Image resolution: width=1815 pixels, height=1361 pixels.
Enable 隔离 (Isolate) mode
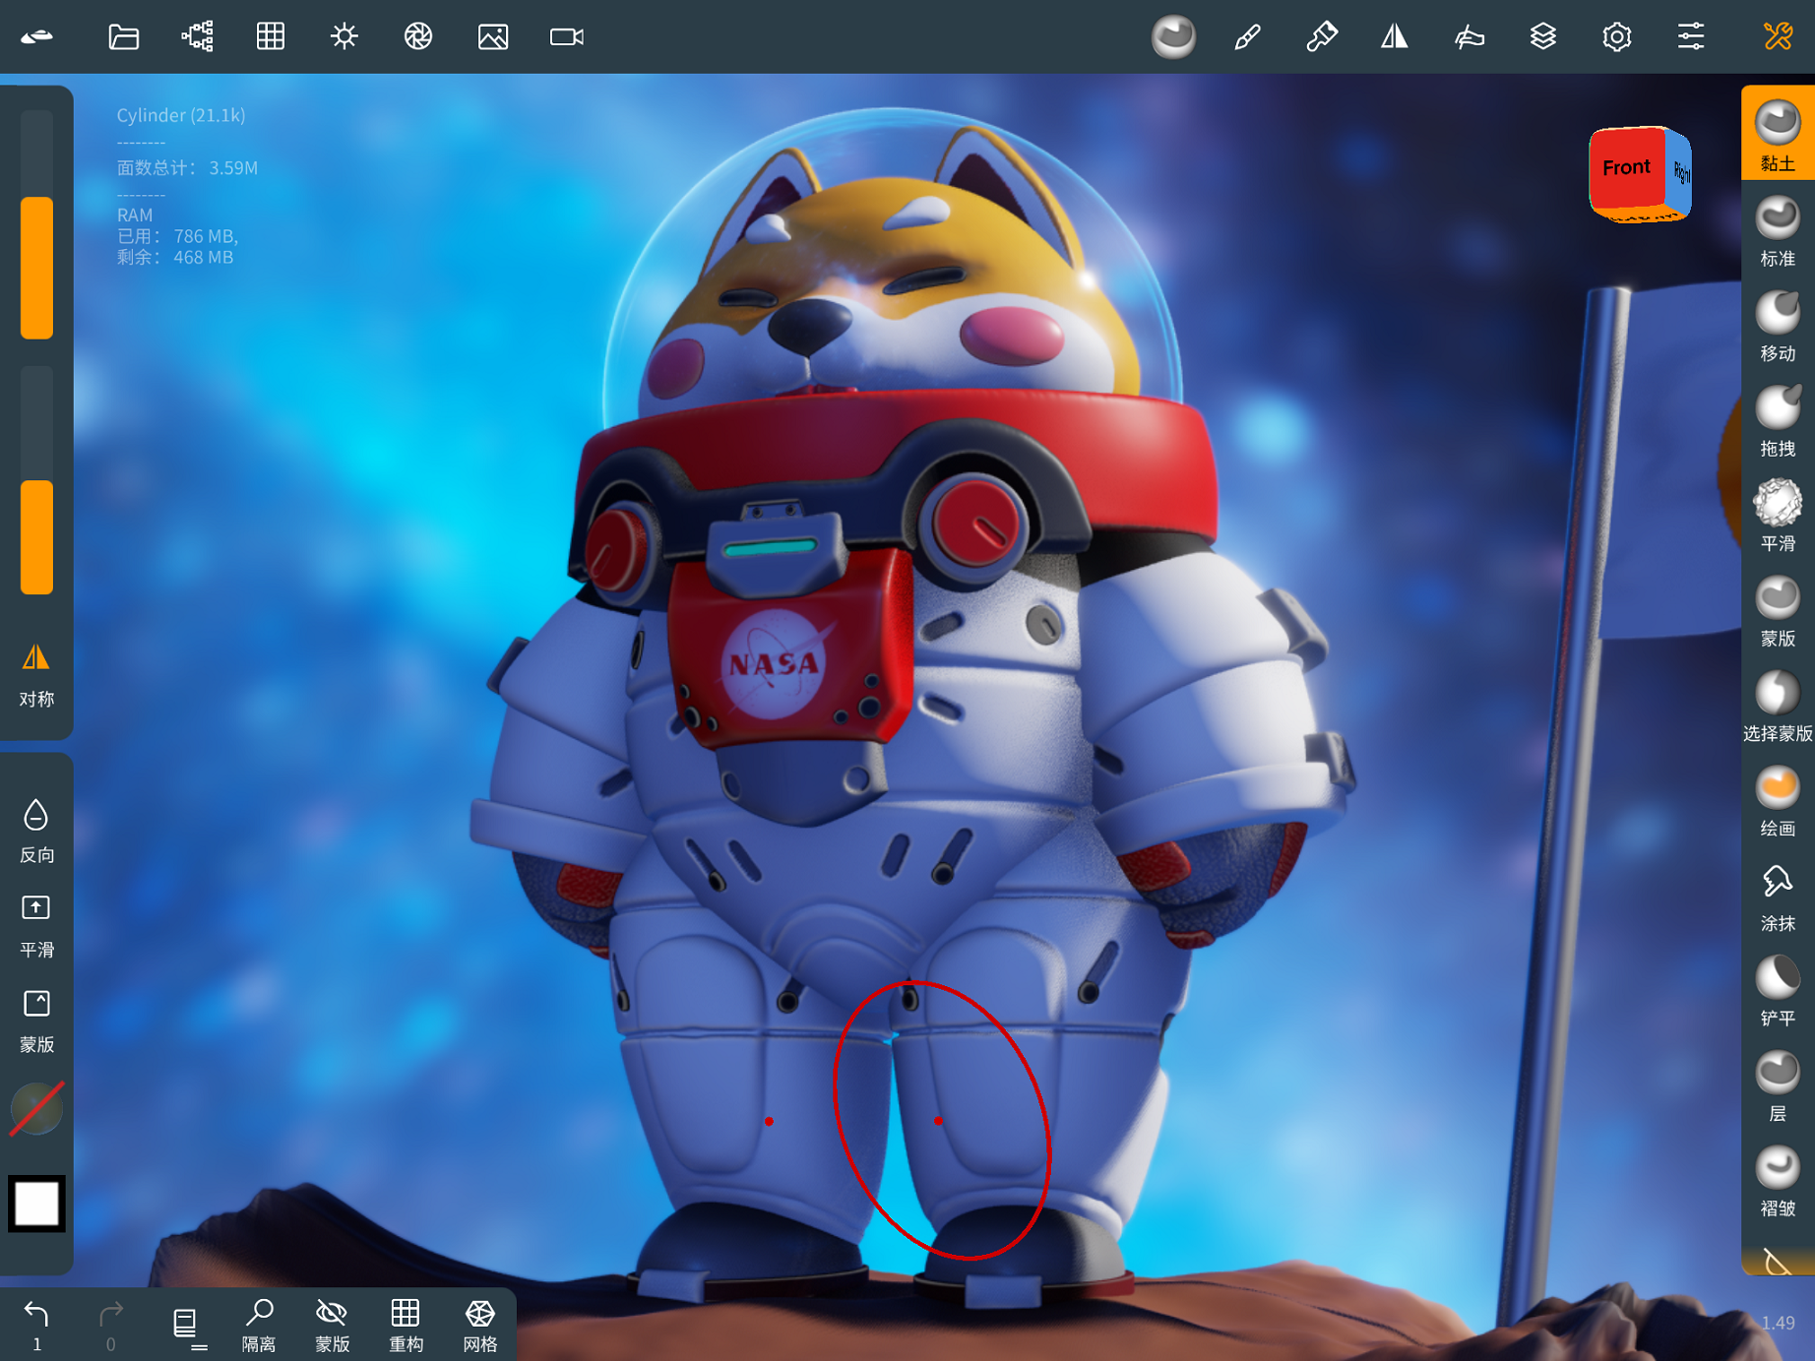tap(259, 1312)
